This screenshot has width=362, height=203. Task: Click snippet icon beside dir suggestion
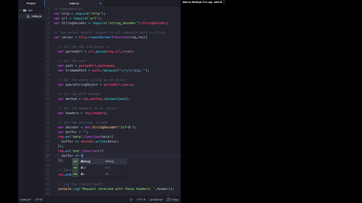76,167
